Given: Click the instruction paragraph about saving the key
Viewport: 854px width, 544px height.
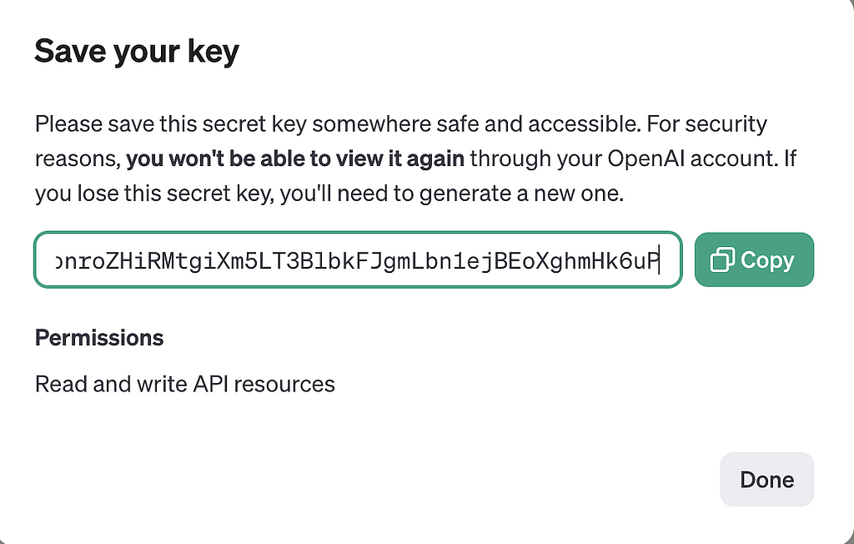Looking at the screenshot, I should click(x=400, y=158).
